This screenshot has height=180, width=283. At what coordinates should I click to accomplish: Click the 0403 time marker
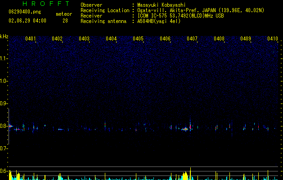(84, 39)
